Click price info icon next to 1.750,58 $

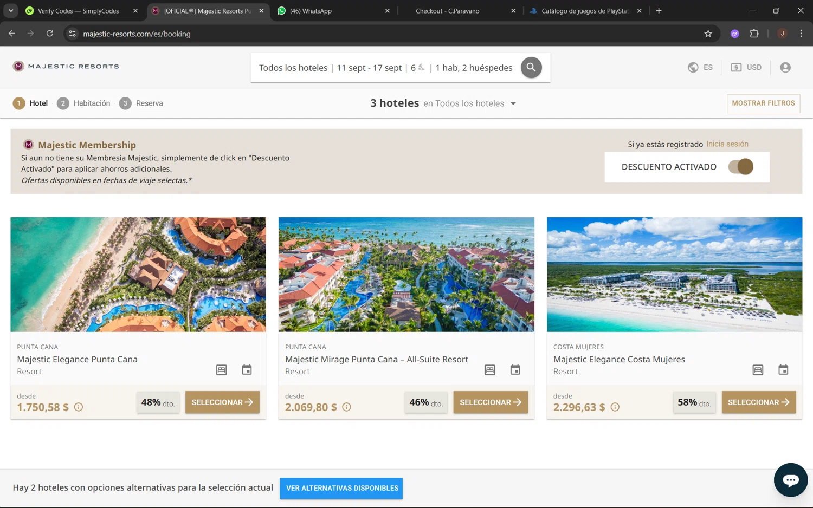79,407
